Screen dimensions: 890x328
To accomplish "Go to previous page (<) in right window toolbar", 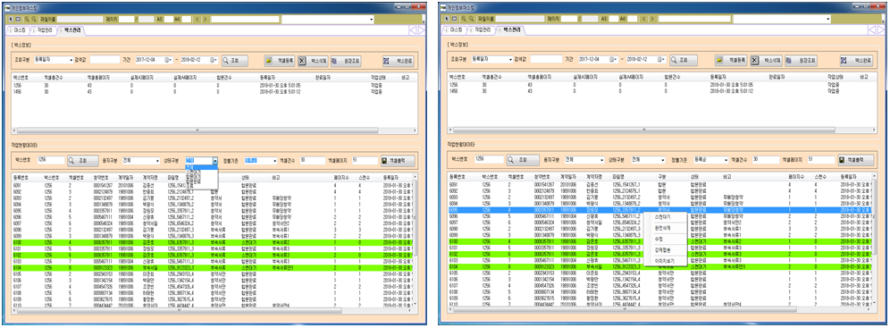I will click(x=642, y=19).
